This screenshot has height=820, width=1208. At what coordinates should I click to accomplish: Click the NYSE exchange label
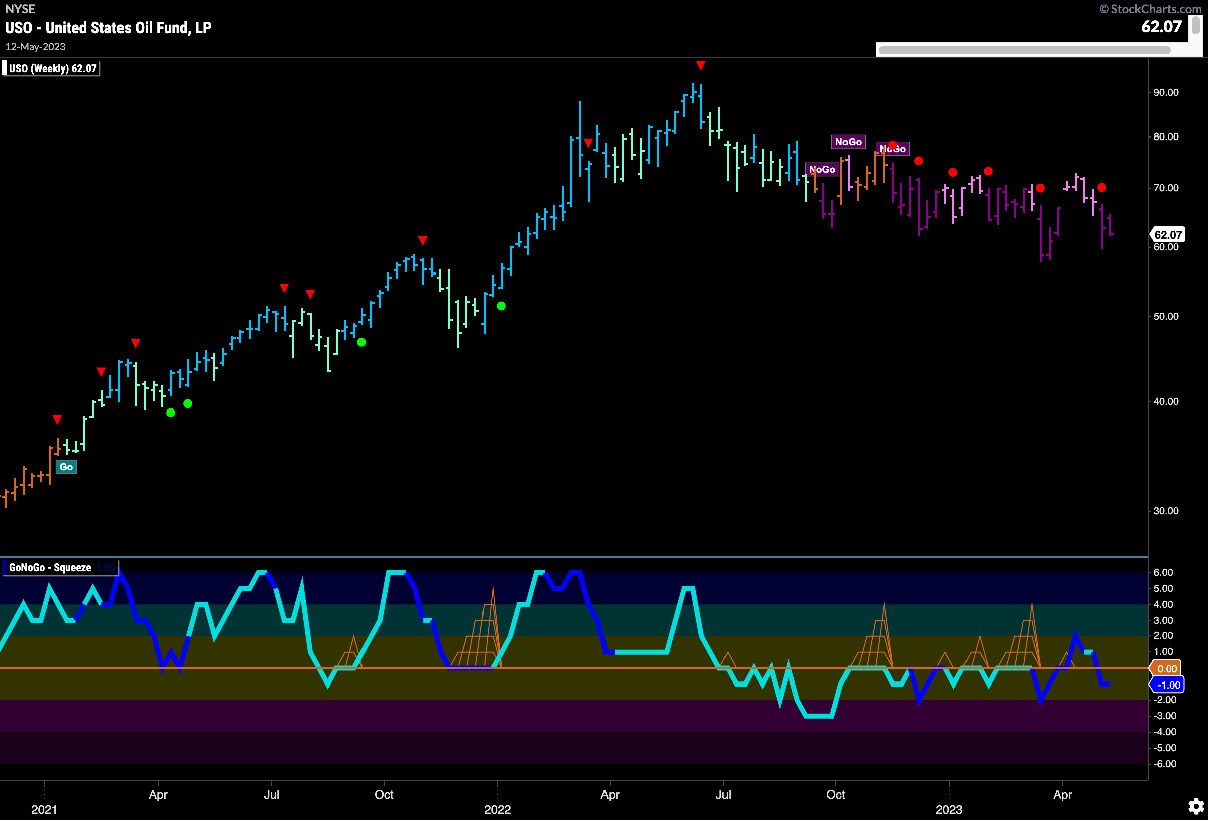pyautogui.click(x=20, y=9)
